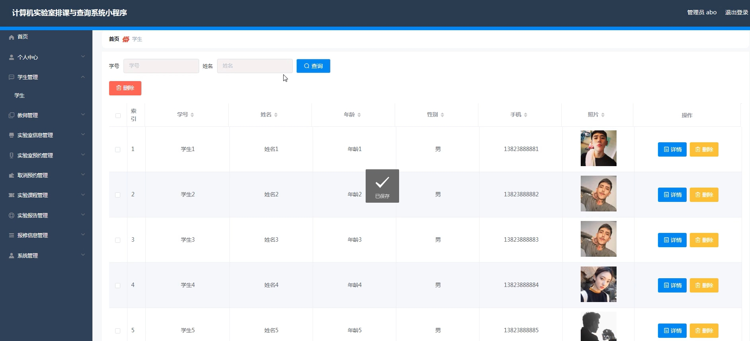
Task: Toggle the select-all checkbox in table header
Action: click(118, 116)
